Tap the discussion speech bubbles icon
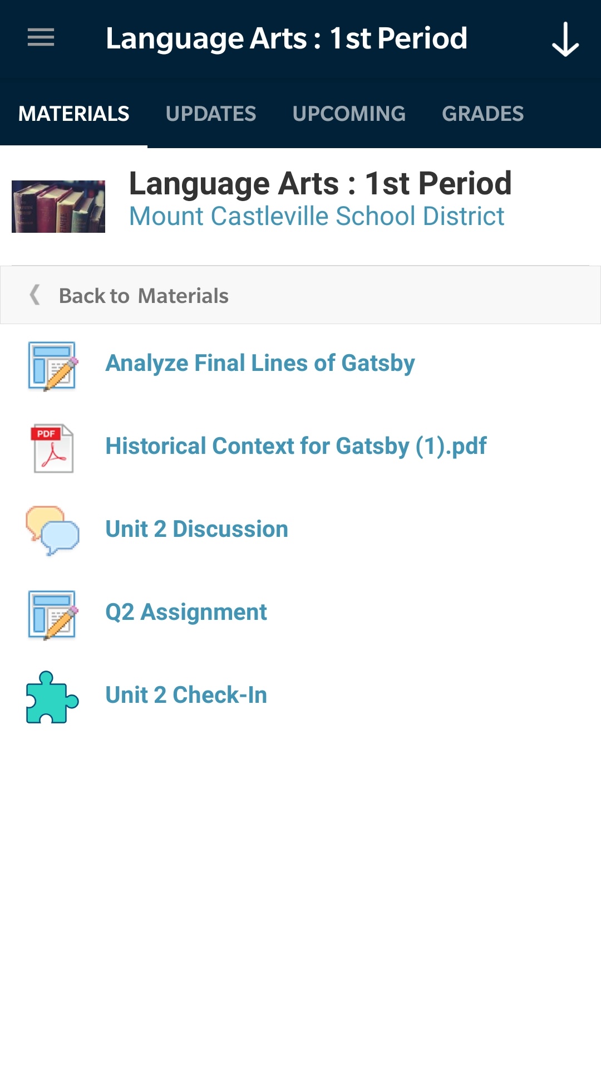601x1086 pixels. (x=52, y=531)
